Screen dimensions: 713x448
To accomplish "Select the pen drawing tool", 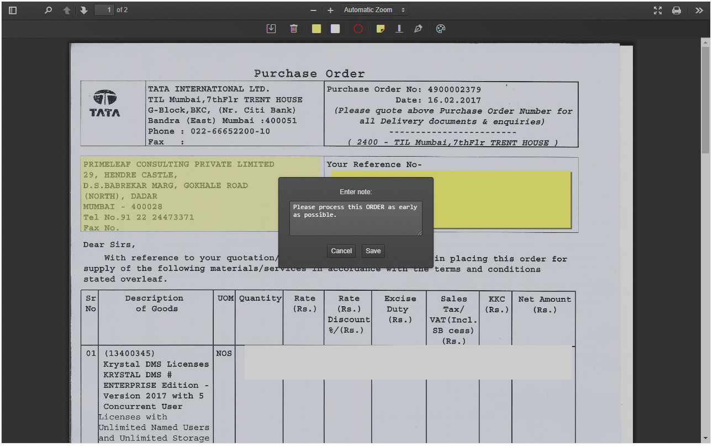I will [418, 29].
